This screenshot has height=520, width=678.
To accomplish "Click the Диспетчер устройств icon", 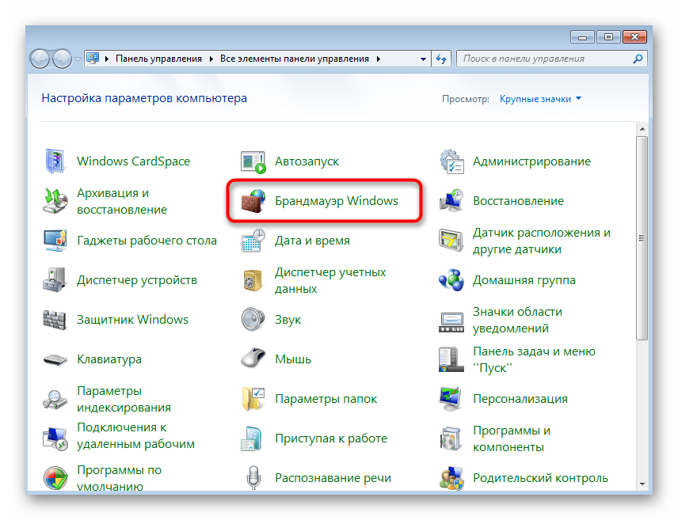I will 56,280.
